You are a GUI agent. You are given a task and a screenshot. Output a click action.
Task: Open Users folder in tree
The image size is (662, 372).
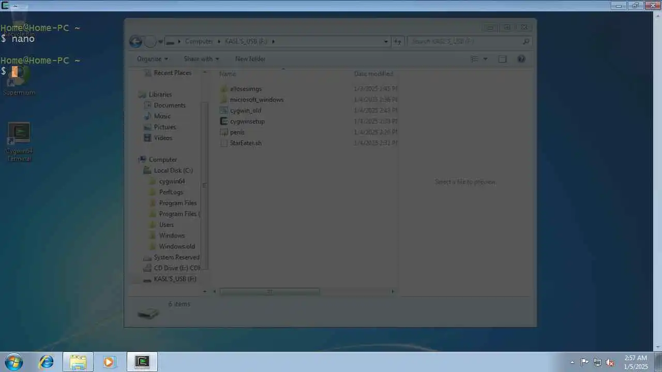[x=166, y=225]
